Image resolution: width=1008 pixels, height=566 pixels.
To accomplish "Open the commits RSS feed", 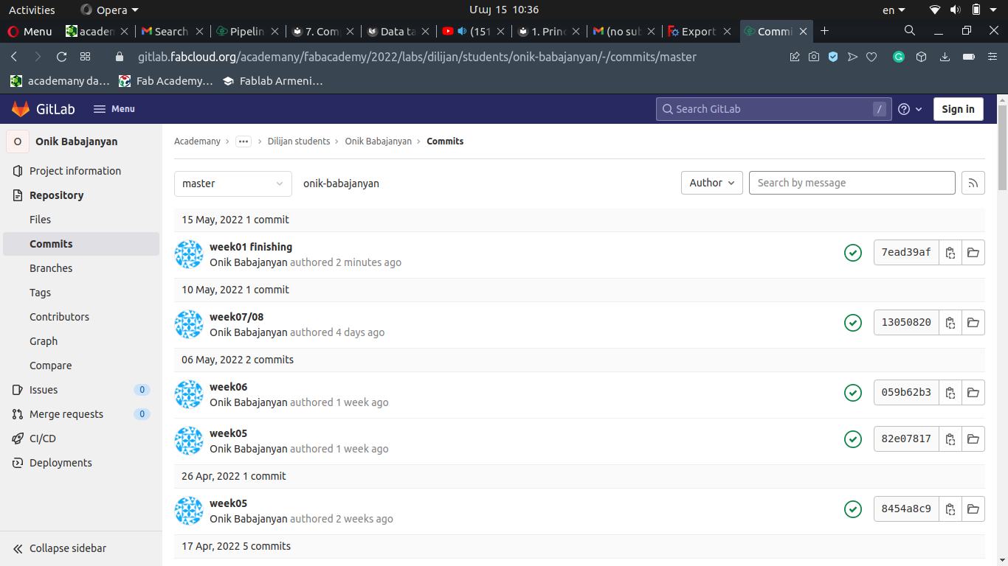I will (x=973, y=183).
